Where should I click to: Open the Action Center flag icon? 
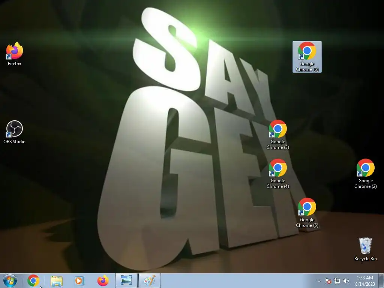(x=328, y=281)
